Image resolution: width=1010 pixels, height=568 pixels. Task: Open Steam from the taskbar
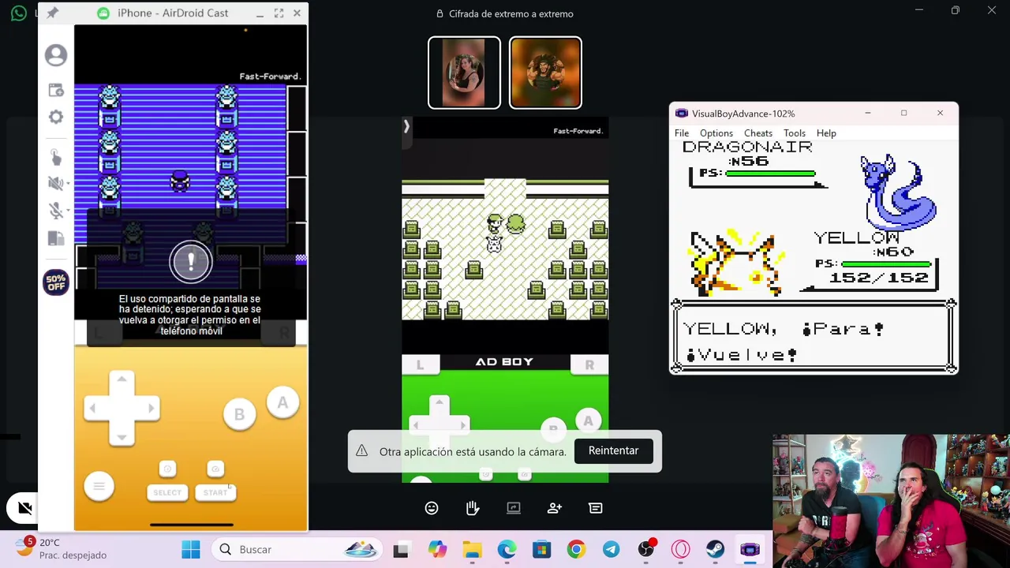(715, 549)
